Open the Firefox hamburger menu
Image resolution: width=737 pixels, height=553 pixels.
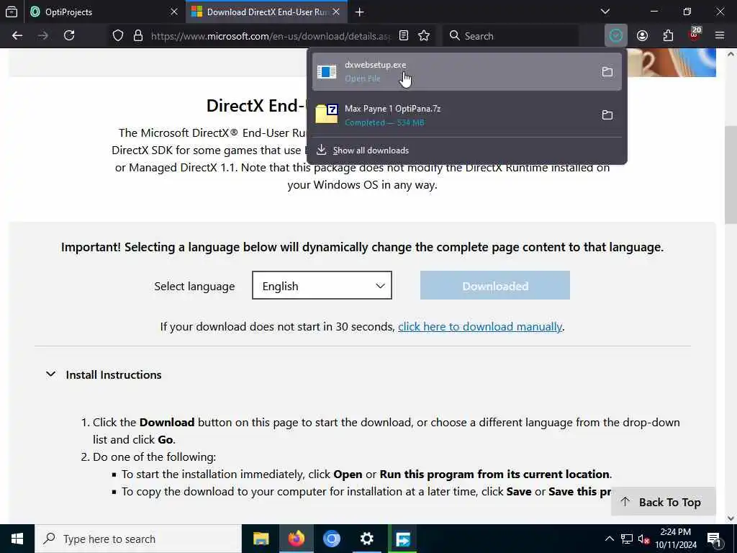[720, 36]
